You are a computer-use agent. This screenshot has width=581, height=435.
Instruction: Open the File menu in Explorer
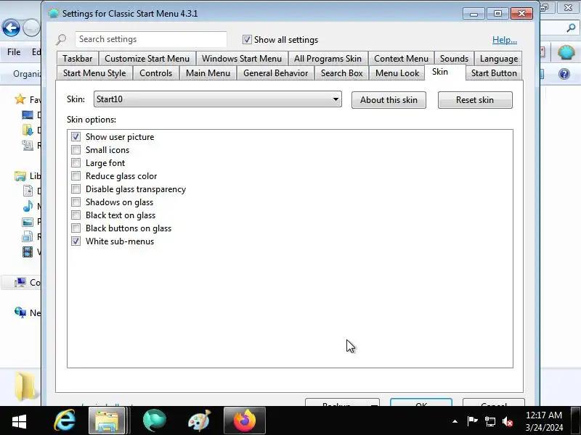pyautogui.click(x=14, y=52)
